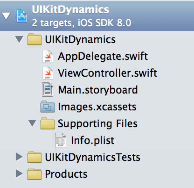194x188 pixels.
Task: Expand the UIKitDynamicsTests group
Action: (x=19, y=157)
